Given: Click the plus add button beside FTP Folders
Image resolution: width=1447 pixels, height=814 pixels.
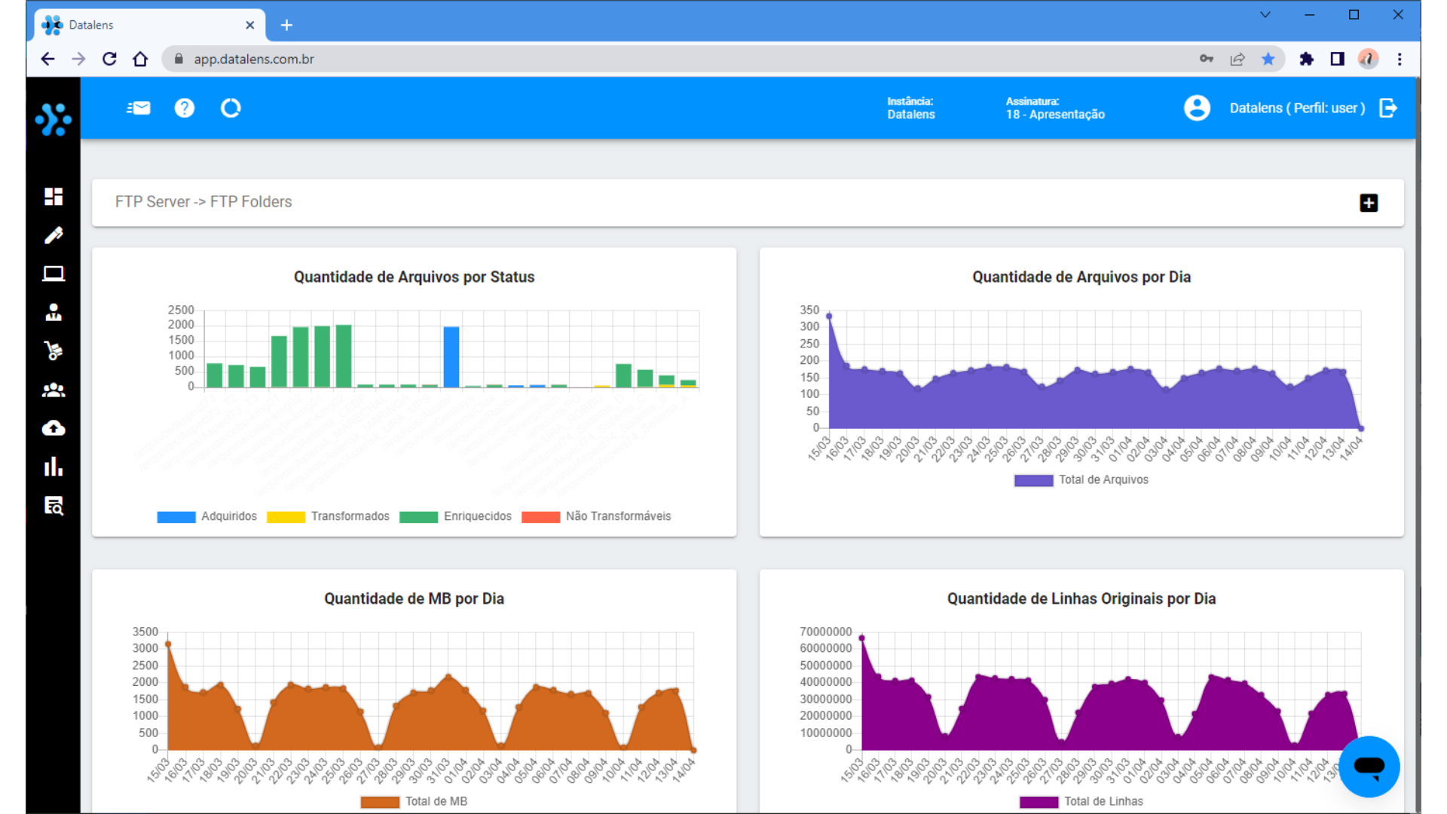Looking at the screenshot, I should (x=1369, y=203).
